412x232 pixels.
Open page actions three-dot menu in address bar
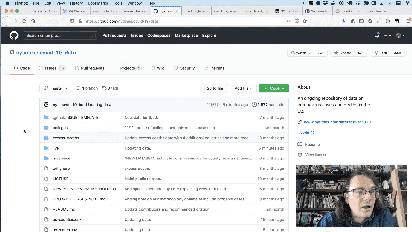click(289, 21)
